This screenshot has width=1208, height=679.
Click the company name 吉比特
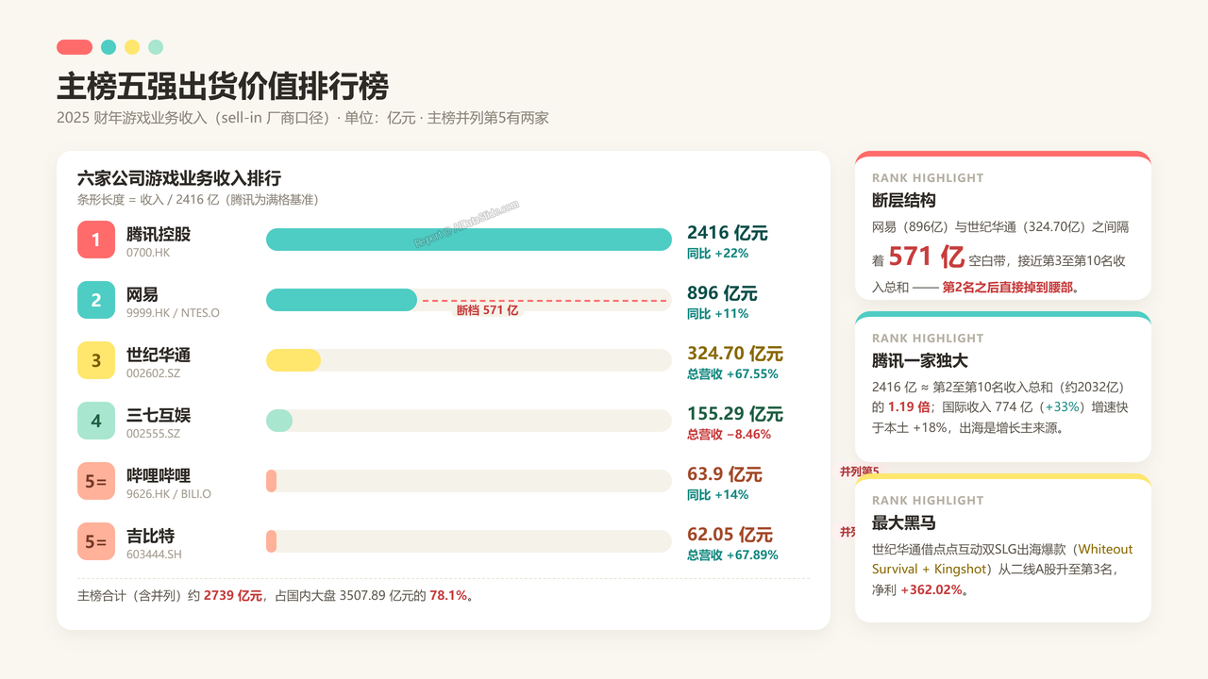click(151, 536)
